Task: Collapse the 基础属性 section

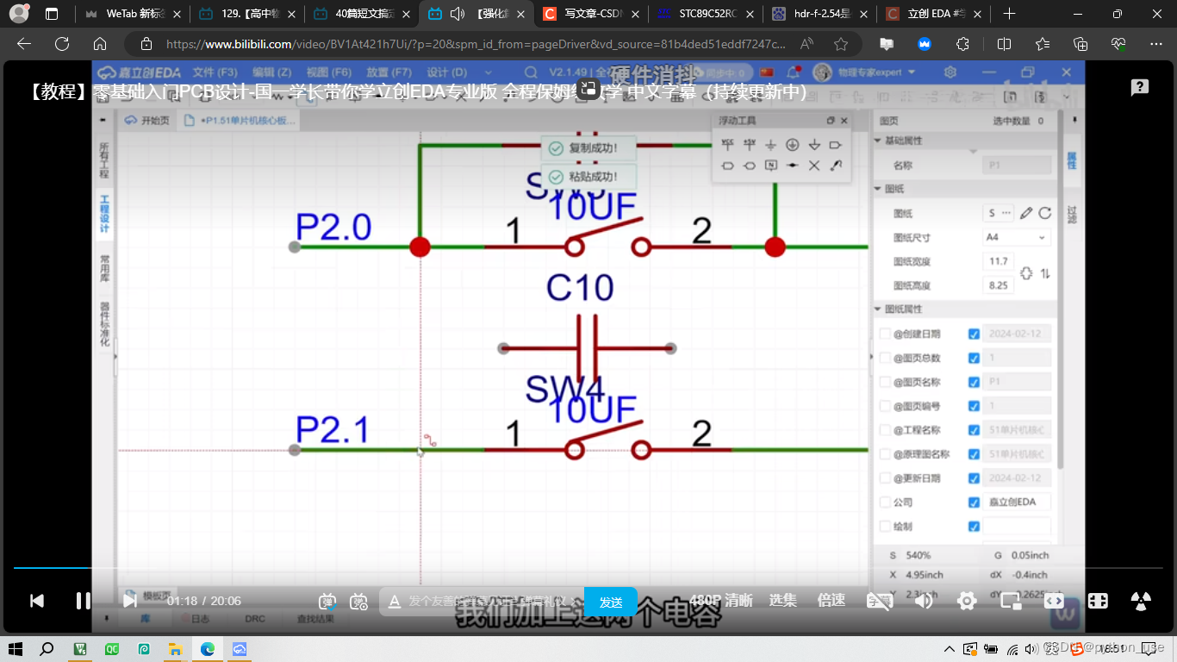Action: point(878,141)
